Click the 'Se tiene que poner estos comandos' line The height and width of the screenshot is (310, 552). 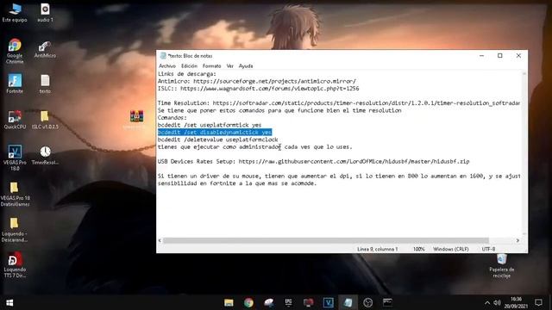pos(279,110)
